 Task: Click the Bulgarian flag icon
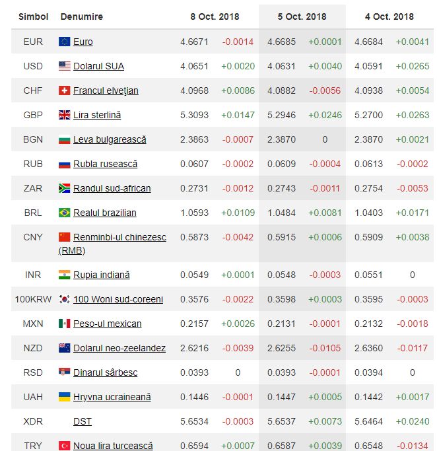[65, 139]
